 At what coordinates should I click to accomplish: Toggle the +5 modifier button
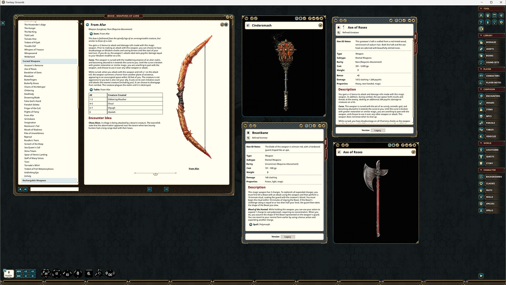[x=32, y=271]
